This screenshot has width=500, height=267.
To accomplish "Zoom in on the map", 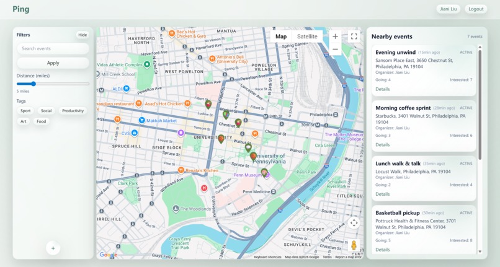I will point(335,37).
